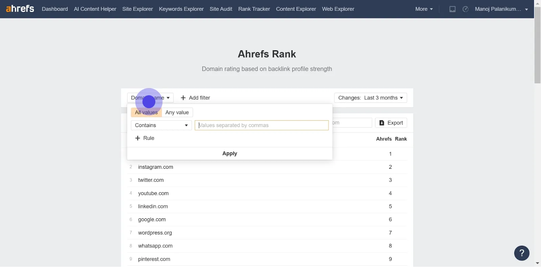Image resolution: width=541 pixels, height=267 pixels.
Task: Click rank value 9 for pinterest.com
Action: (x=390, y=259)
